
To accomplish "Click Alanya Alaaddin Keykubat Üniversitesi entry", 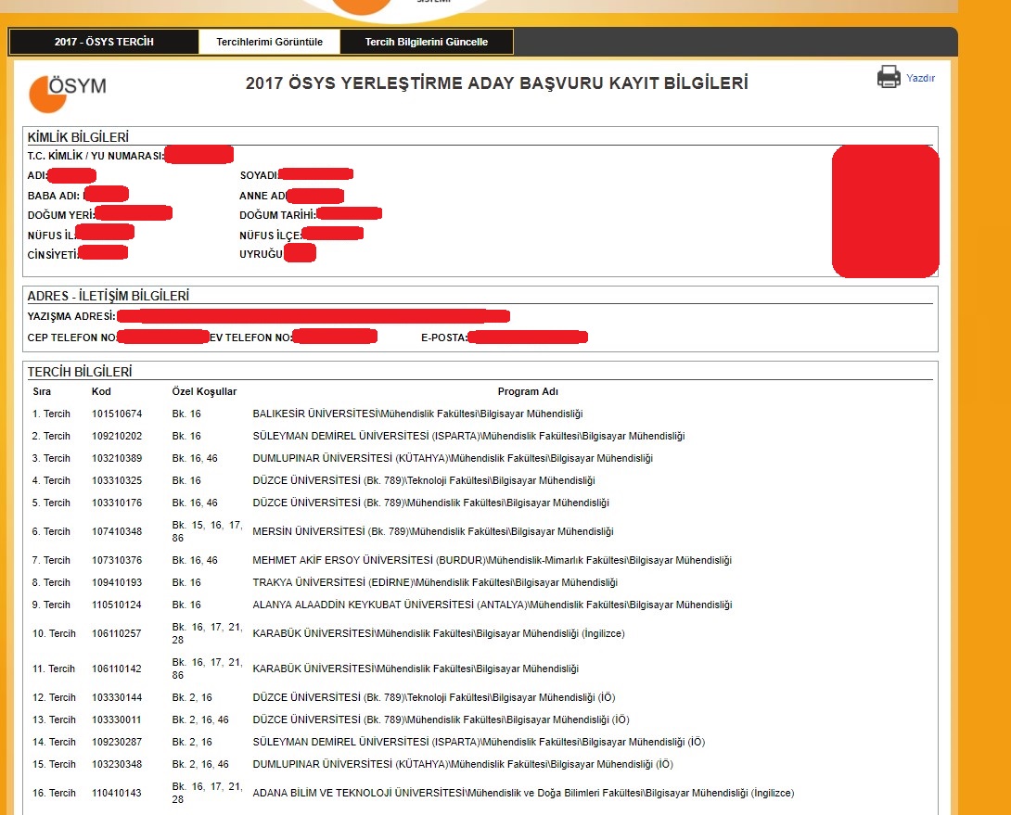I will click(492, 605).
